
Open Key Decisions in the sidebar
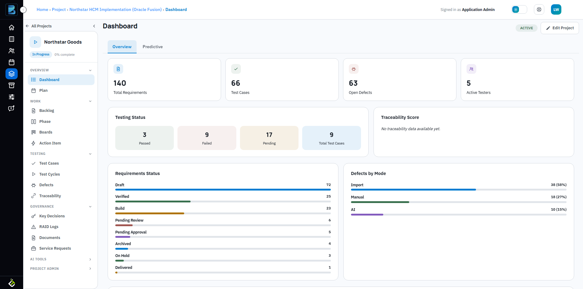click(61, 216)
